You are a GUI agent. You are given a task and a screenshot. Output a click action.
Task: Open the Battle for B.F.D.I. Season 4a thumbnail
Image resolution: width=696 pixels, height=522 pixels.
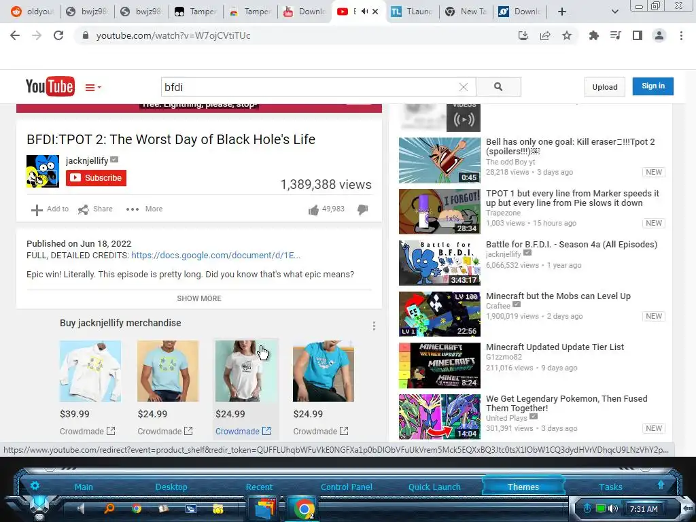click(440, 263)
